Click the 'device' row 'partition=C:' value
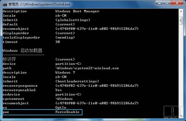This screenshot has width=186, height=121. (x=68, y=64)
